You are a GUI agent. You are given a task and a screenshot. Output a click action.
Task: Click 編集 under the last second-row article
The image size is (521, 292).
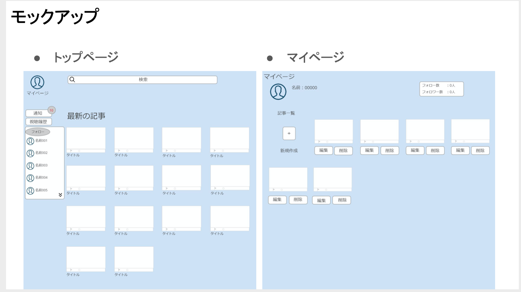[321, 200]
